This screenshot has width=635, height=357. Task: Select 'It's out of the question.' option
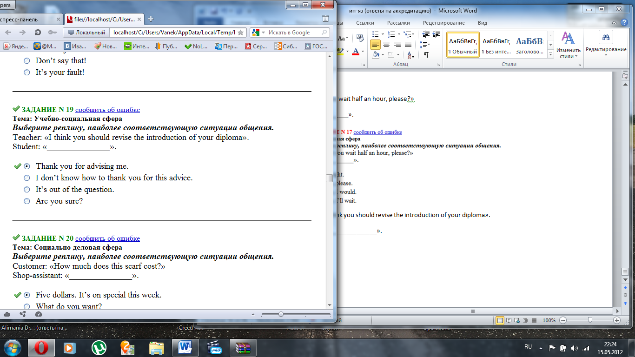(27, 189)
